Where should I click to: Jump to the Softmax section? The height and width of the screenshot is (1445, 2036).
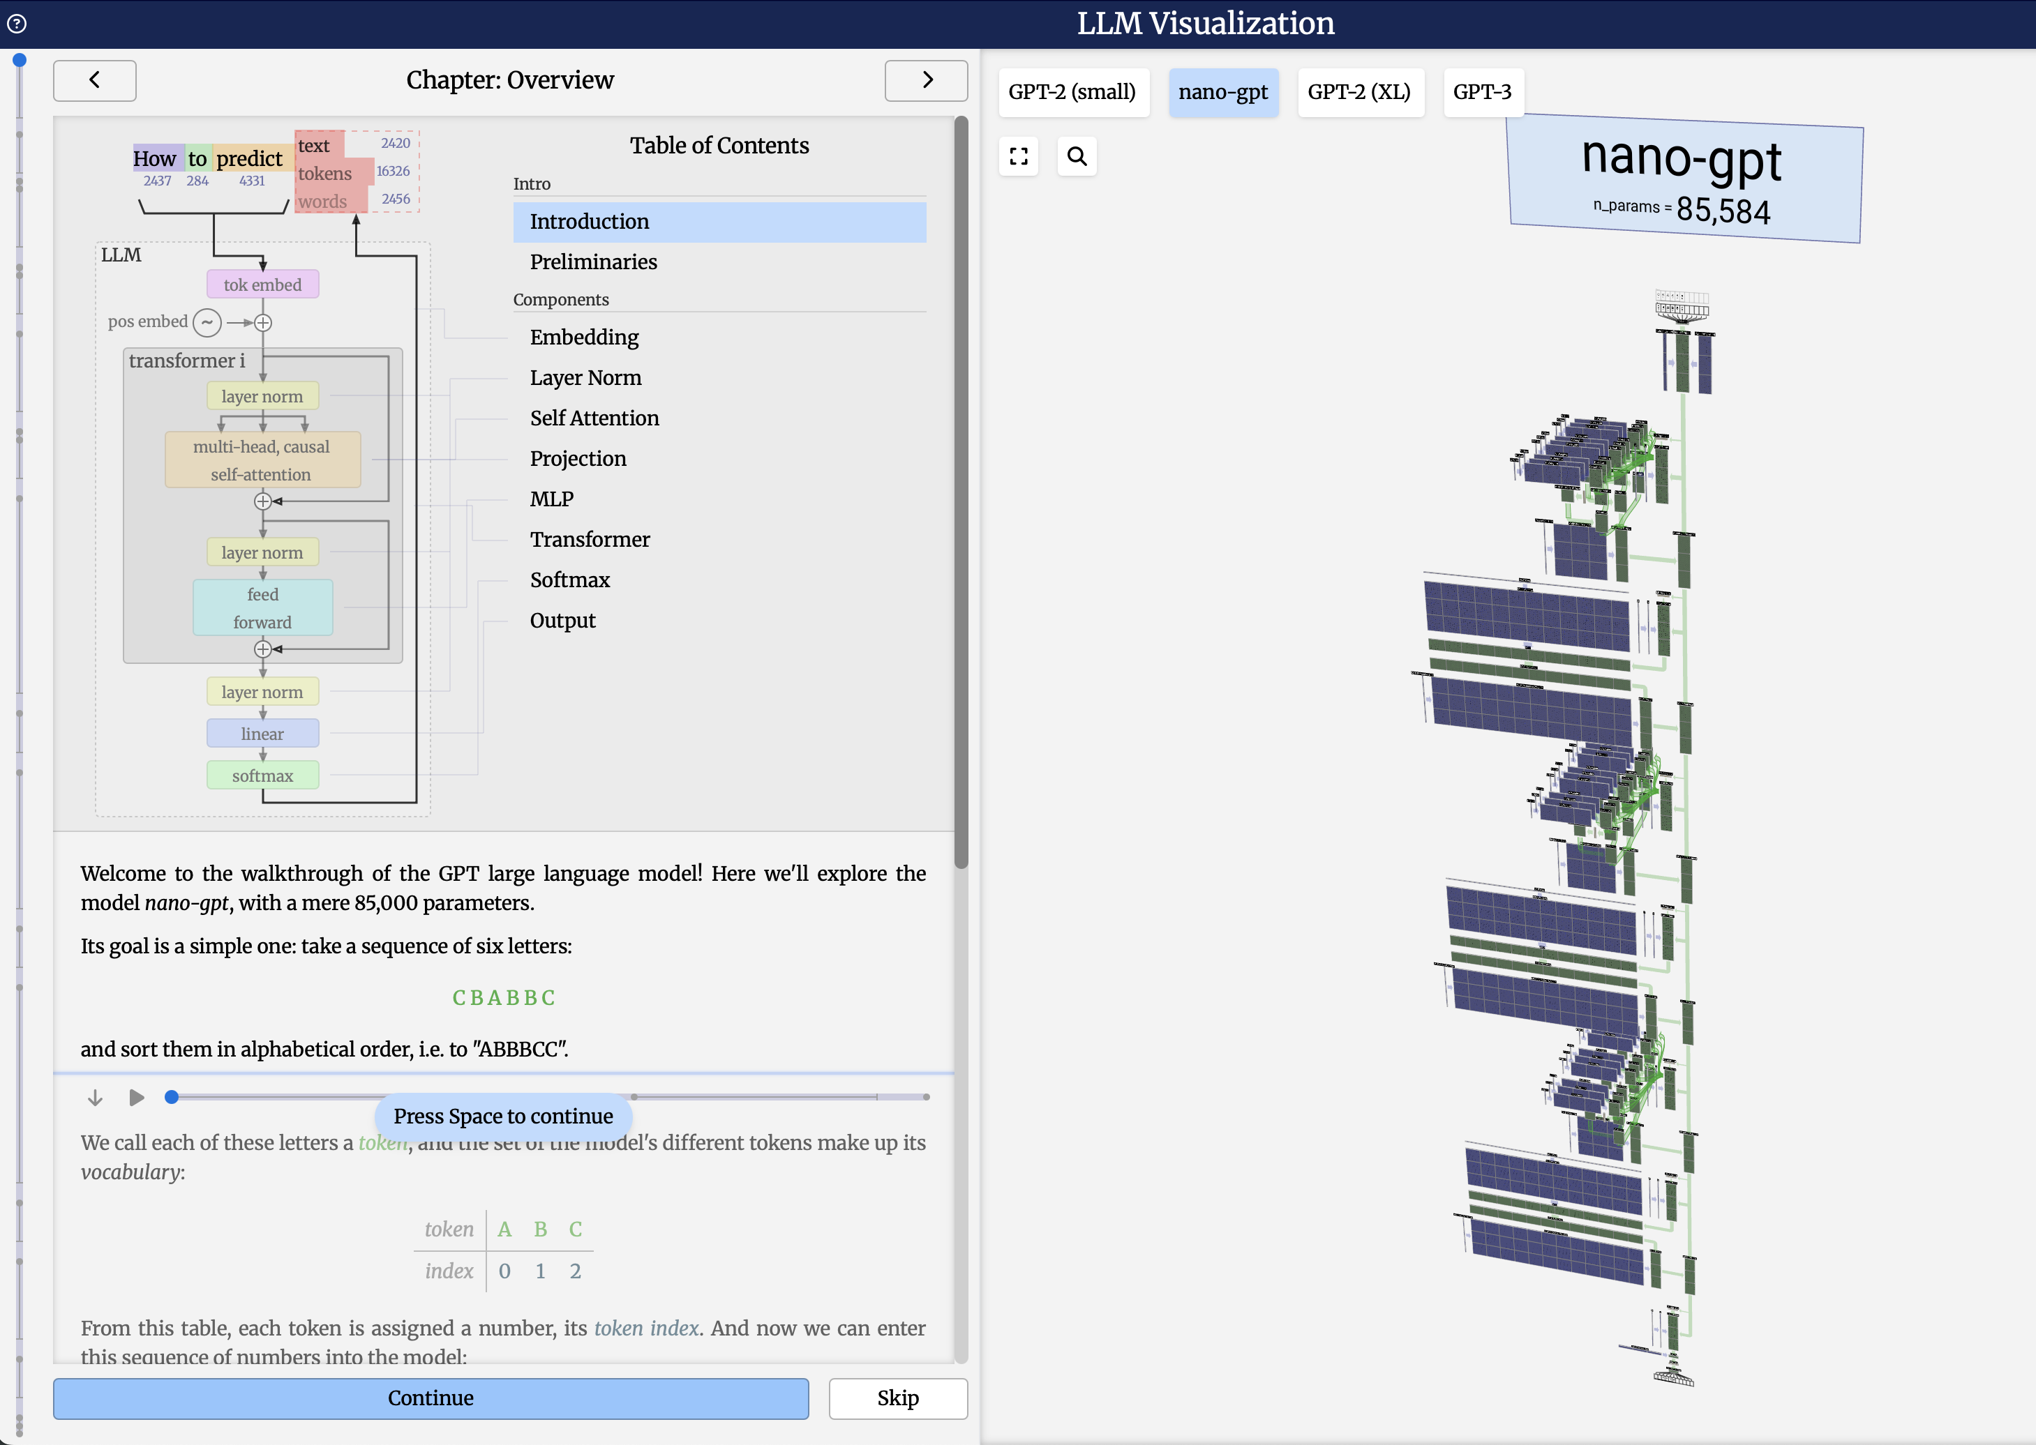pos(570,580)
